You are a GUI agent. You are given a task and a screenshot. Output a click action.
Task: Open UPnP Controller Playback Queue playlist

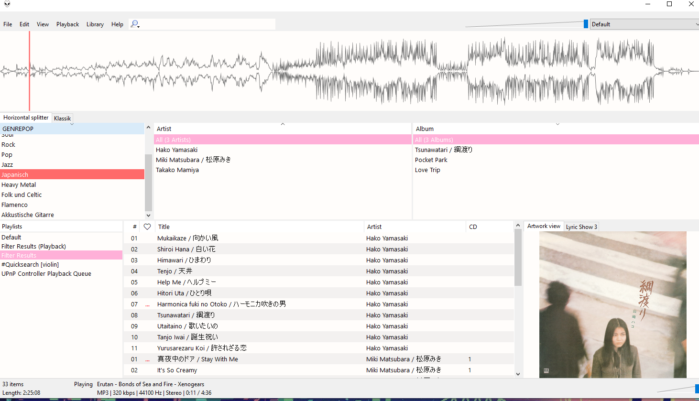pos(61,273)
